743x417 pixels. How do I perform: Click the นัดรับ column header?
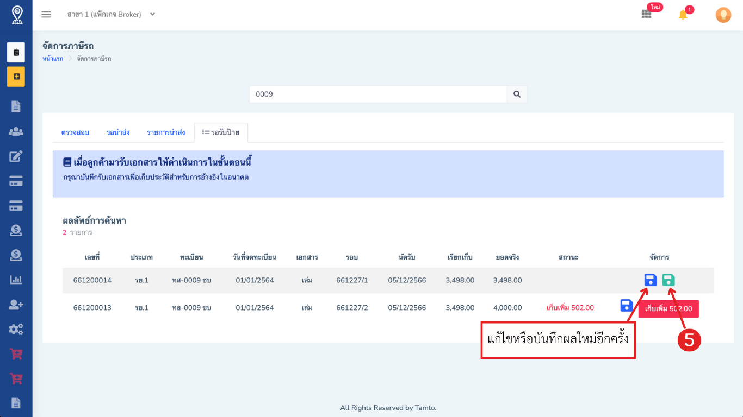pyautogui.click(x=407, y=257)
